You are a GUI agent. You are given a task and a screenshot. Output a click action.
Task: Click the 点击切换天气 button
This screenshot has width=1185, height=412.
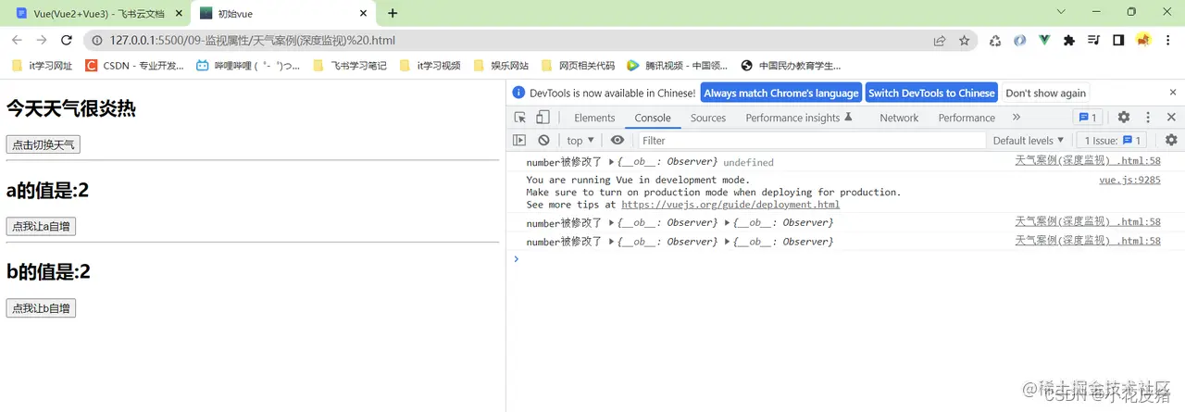click(43, 144)
